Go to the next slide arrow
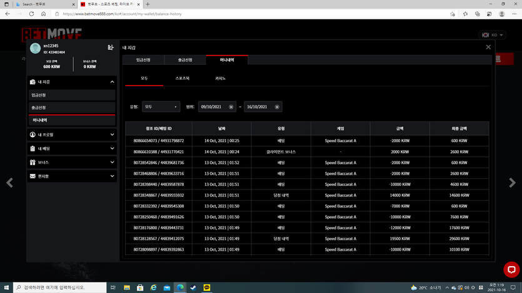 [x=512, y=183]
